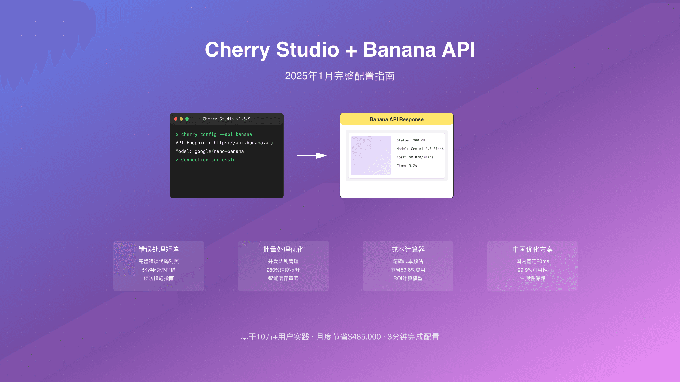Select the Gemini 2.5 Flash model entry
Screen dimensions: 680x382
point(420,149)
